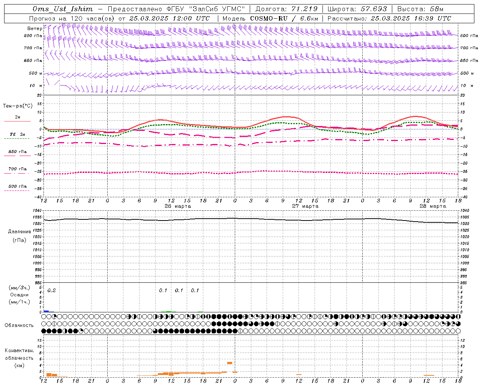Viewport: 480px width, 384px height.
Task: Click the 10 м wind level label on the left axis
Action: point(36,85)
